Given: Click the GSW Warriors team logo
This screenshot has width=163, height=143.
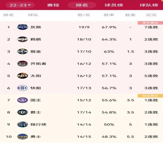Looking at the screenshot, I should point(22,136).
